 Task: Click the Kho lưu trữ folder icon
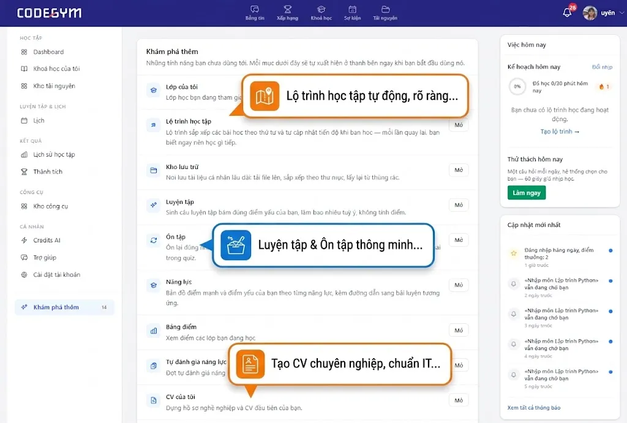(x=154, y=170)
